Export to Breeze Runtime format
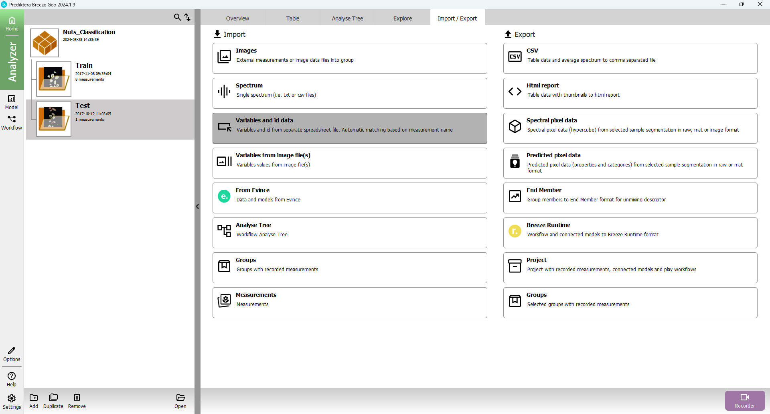This screenshot has height=414, width=770. pos(630,233)
